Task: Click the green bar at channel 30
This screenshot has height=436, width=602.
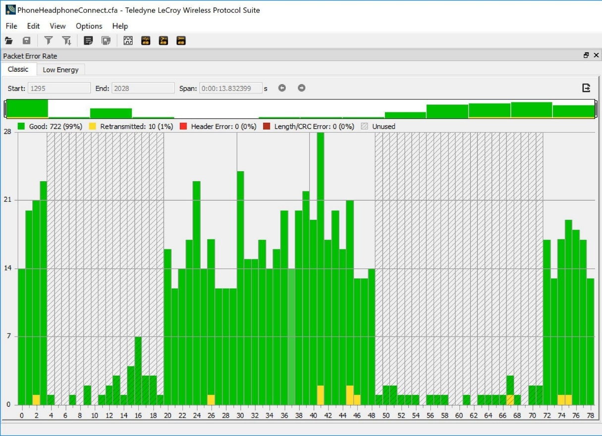Action: [240, 288]
